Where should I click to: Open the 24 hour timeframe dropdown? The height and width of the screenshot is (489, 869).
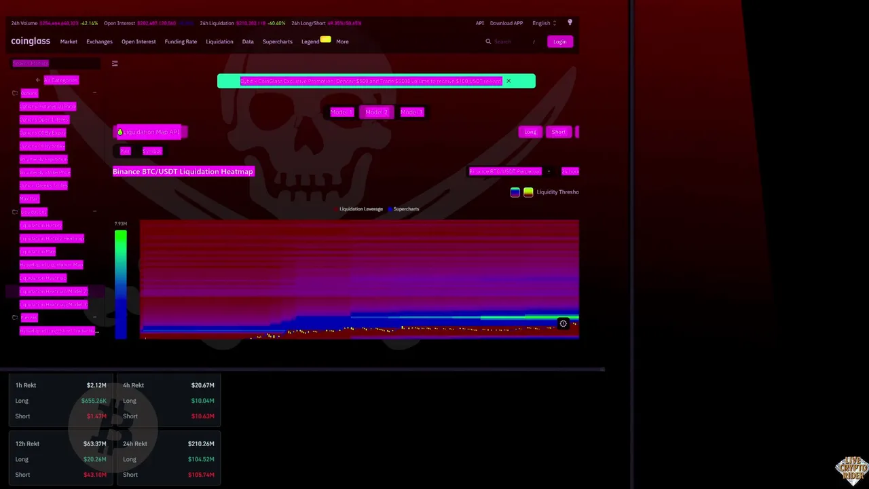point(570,171)
